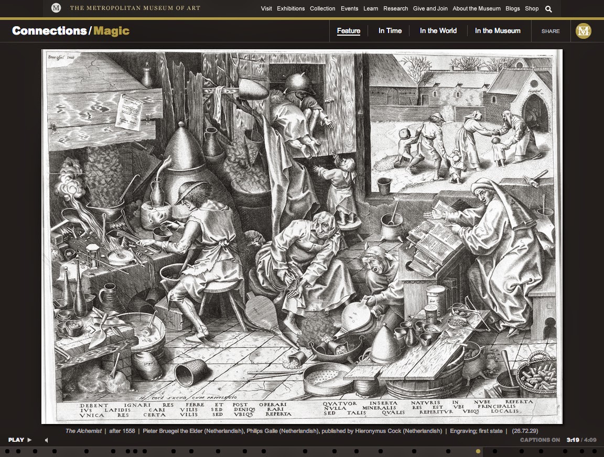The image size is (604, 457).
Task: Open the Visit menu
Action: [266, 8]
